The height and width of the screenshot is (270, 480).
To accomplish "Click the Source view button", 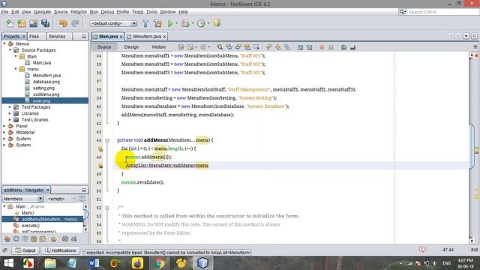I will point(104,47).
